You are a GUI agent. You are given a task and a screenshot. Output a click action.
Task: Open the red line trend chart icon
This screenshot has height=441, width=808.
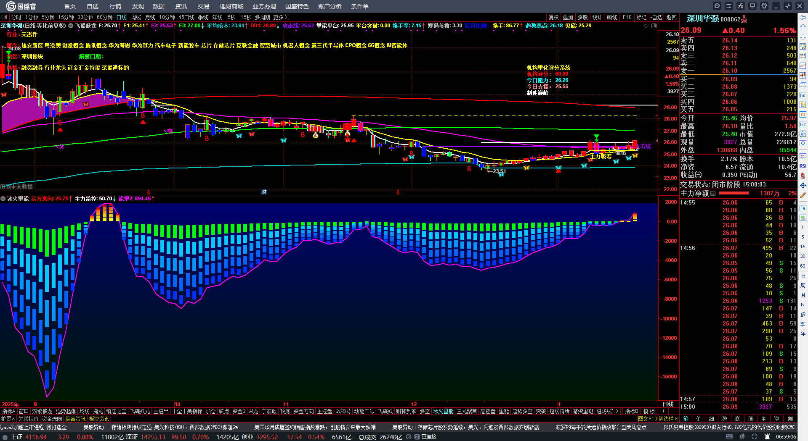pyautogui.click(x=803, y=66)
